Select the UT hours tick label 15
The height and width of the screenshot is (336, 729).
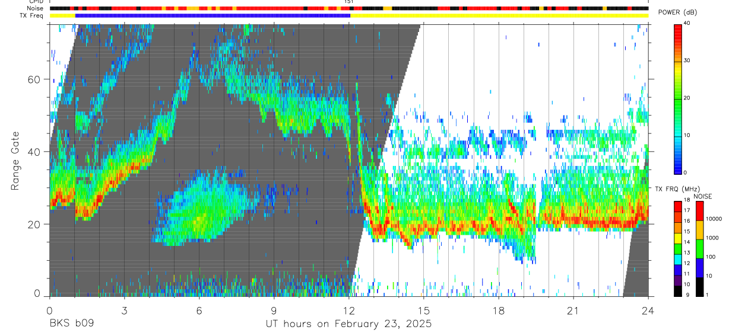(x=424, y=311)
